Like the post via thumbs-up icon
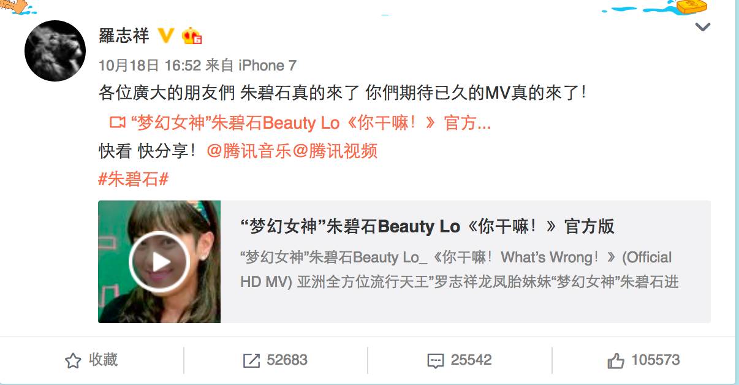Image resolution: width=739 pixels, height=385 pixels. (x=616, y=360)
